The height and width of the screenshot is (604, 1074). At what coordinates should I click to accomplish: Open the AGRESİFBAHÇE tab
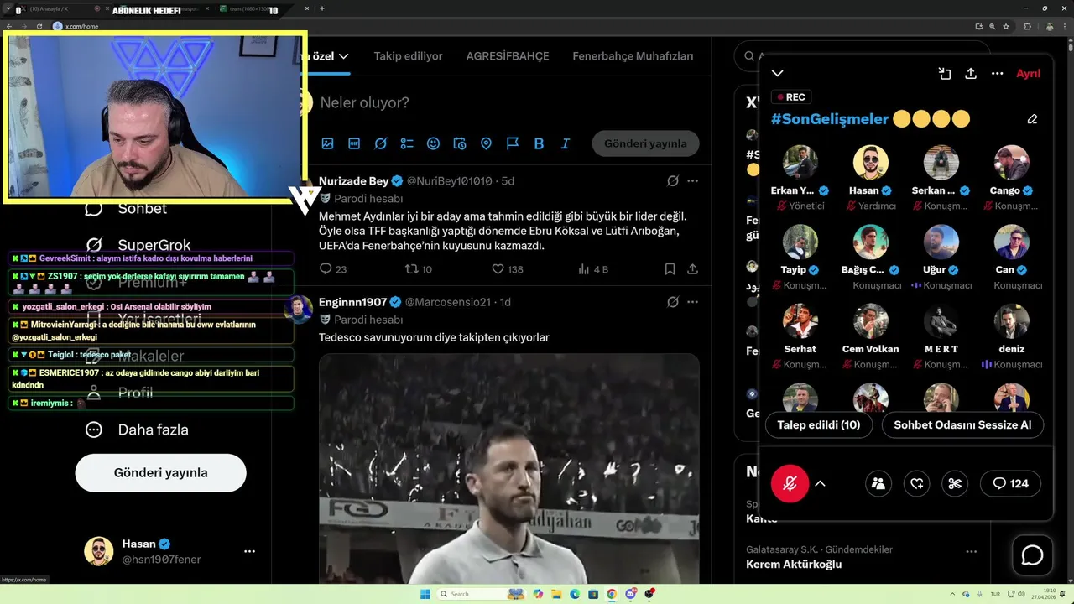(508, 56)
